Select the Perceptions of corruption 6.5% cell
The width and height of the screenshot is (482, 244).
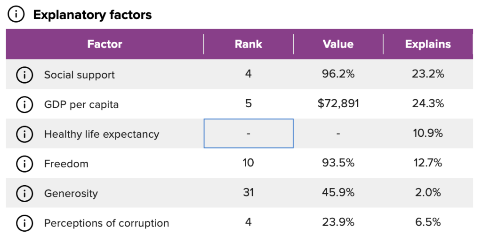coord(428,222)
